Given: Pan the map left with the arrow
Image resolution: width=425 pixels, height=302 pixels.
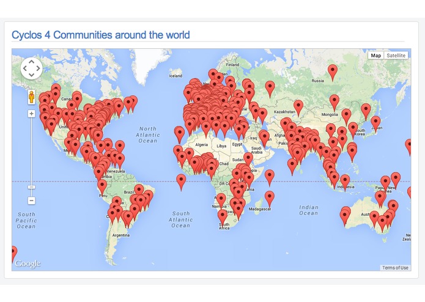Looking at the screenshot, I should point(25,68).
